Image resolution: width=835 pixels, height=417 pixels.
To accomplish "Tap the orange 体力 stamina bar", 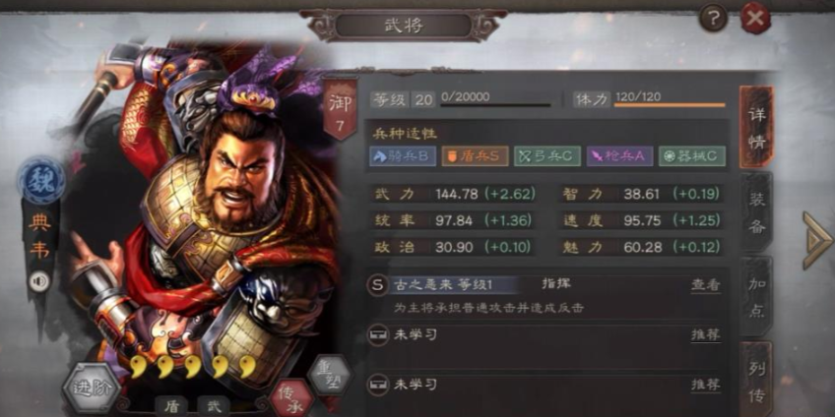I will (670, 105).
